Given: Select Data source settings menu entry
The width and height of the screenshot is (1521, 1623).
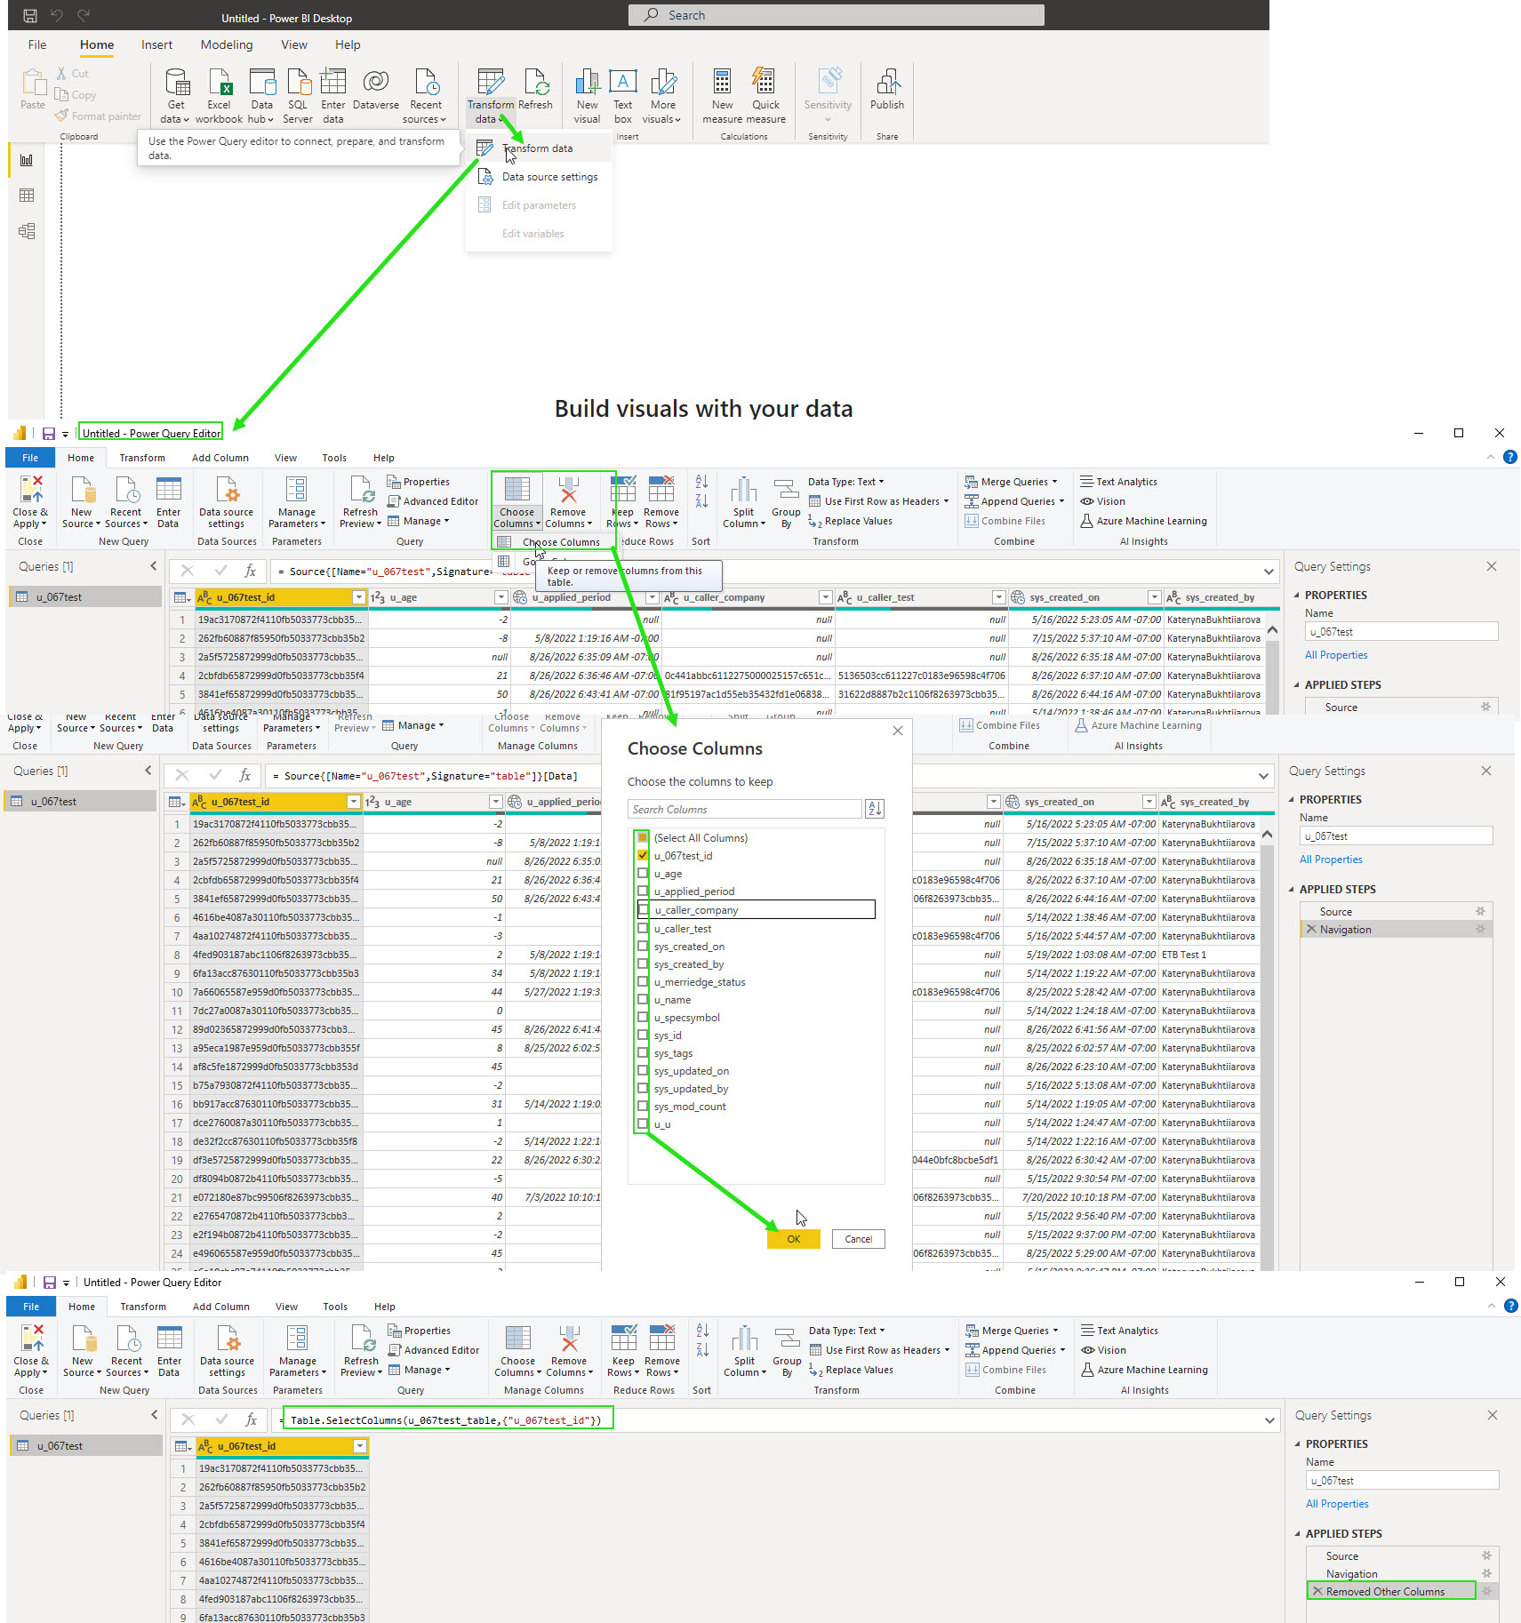Looking at the screenshot, I should (x=548, y=177).
